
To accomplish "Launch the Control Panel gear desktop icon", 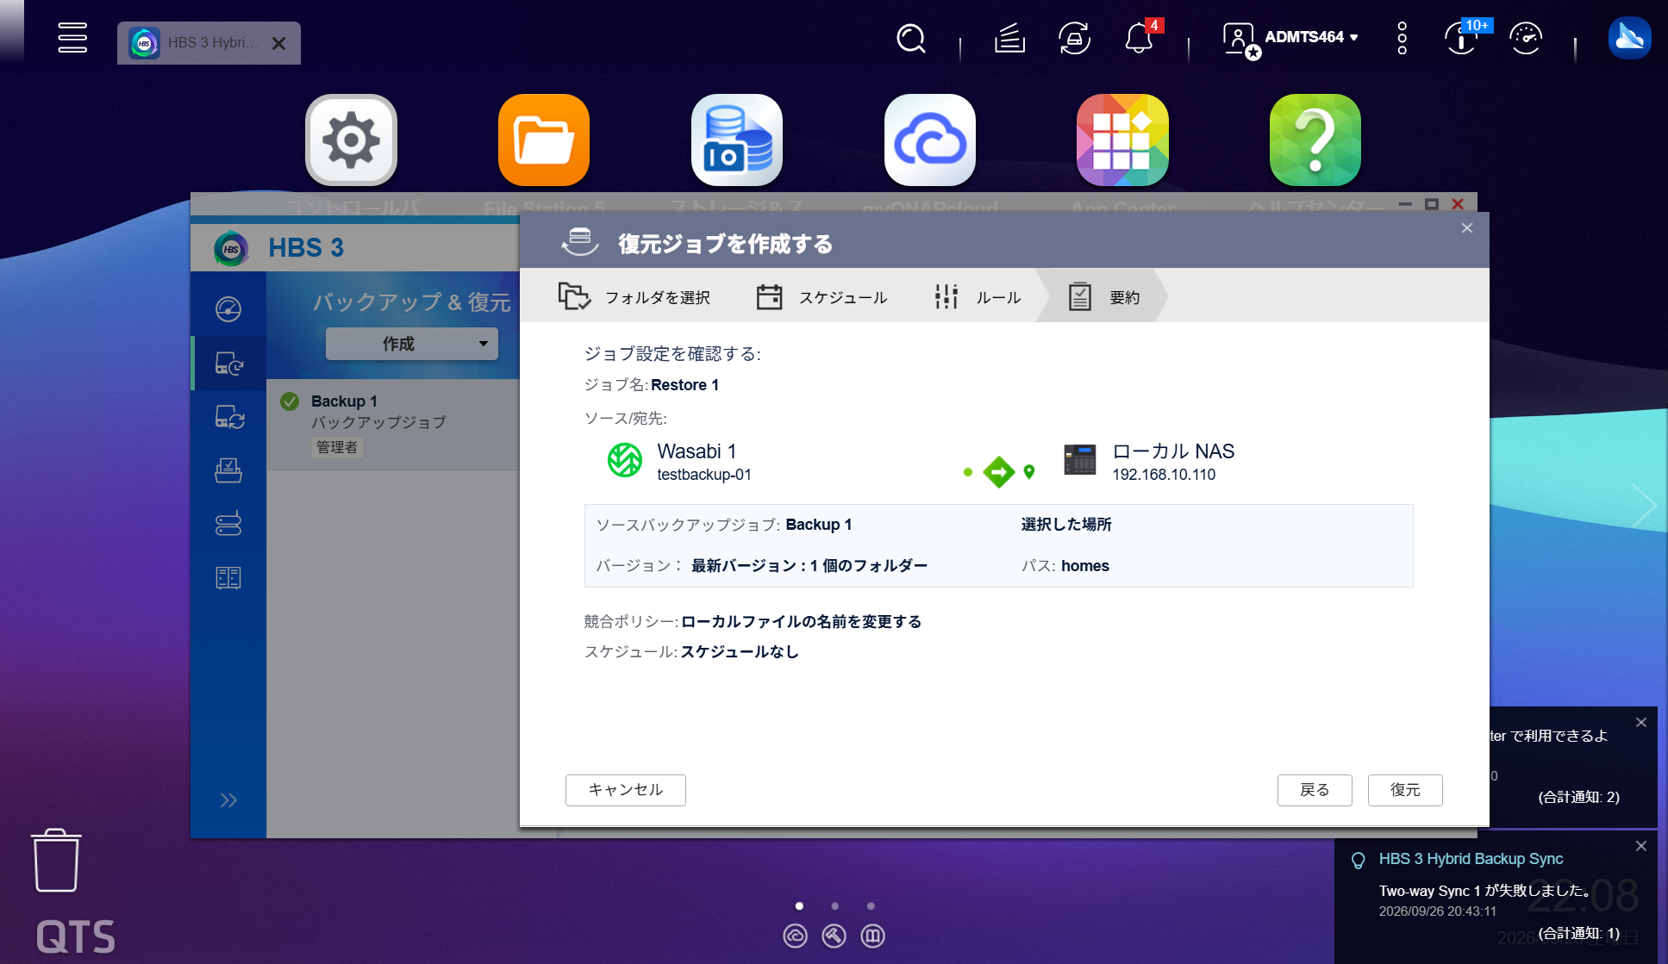I will point(351,140).
